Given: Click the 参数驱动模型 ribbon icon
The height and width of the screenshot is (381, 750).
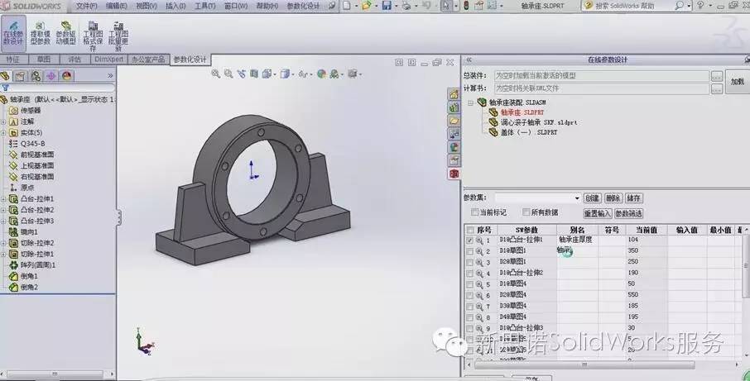Looking at the screenshot, I should (x=65, y=33).
